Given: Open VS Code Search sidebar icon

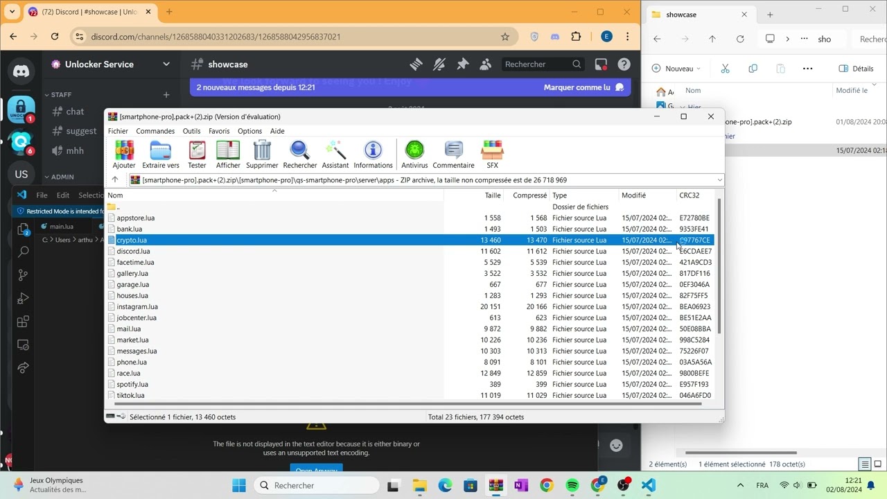Looking at the screenshot, I should pos(23,252).
